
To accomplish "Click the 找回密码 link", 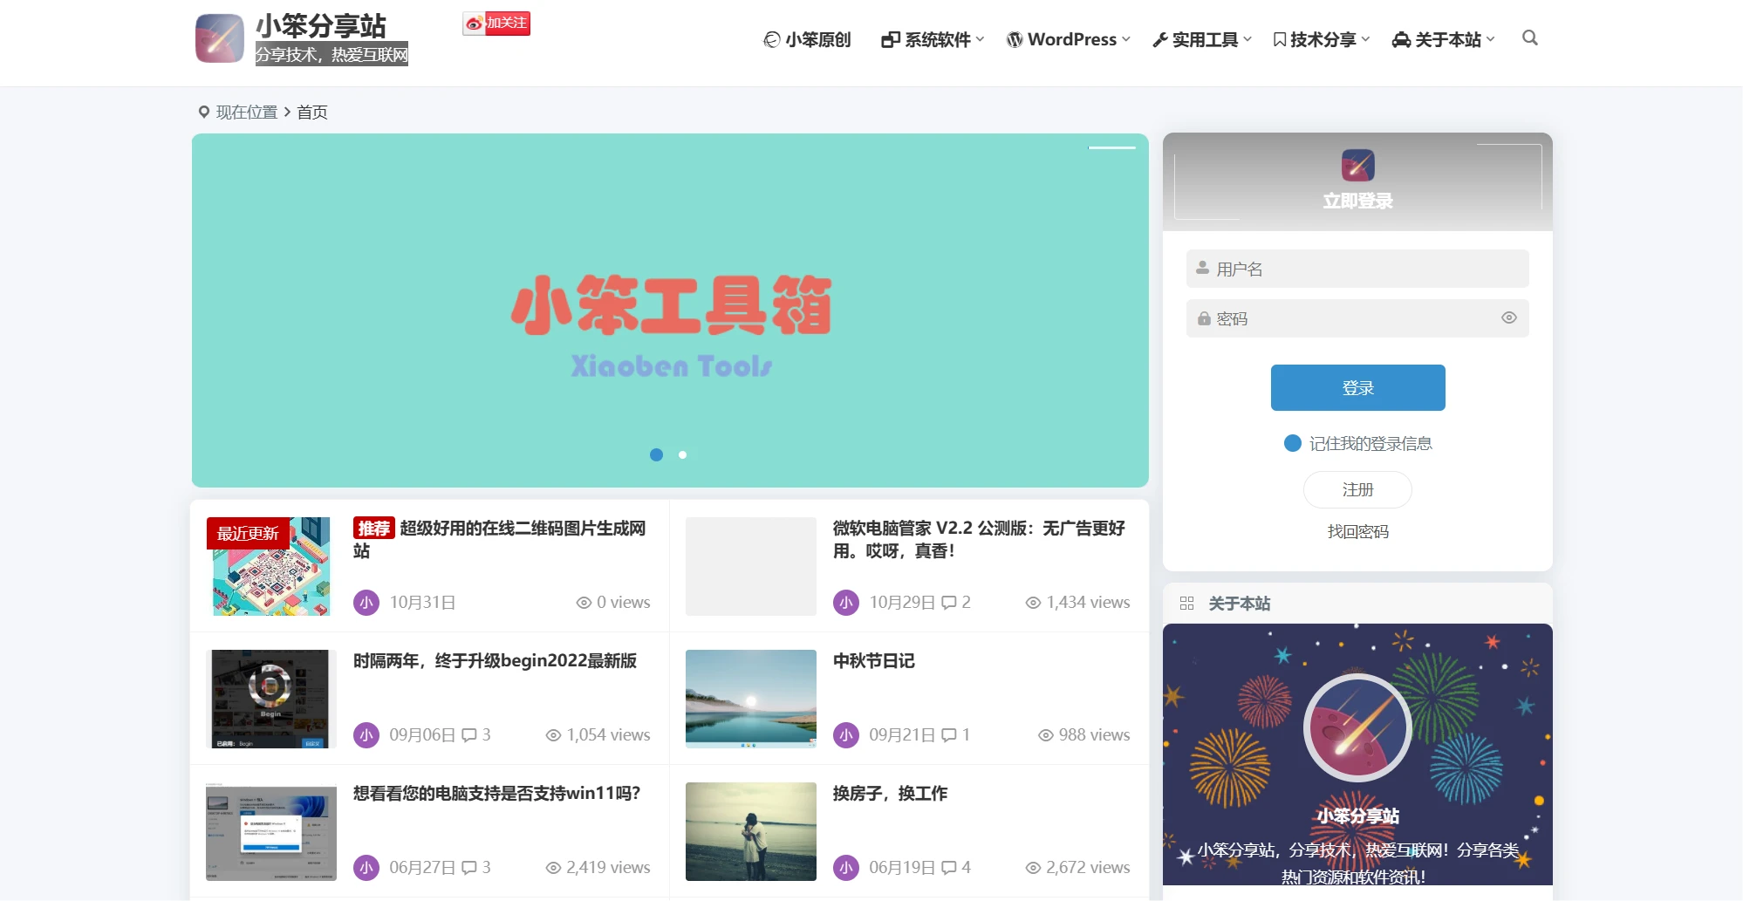I will point(1357,531).
